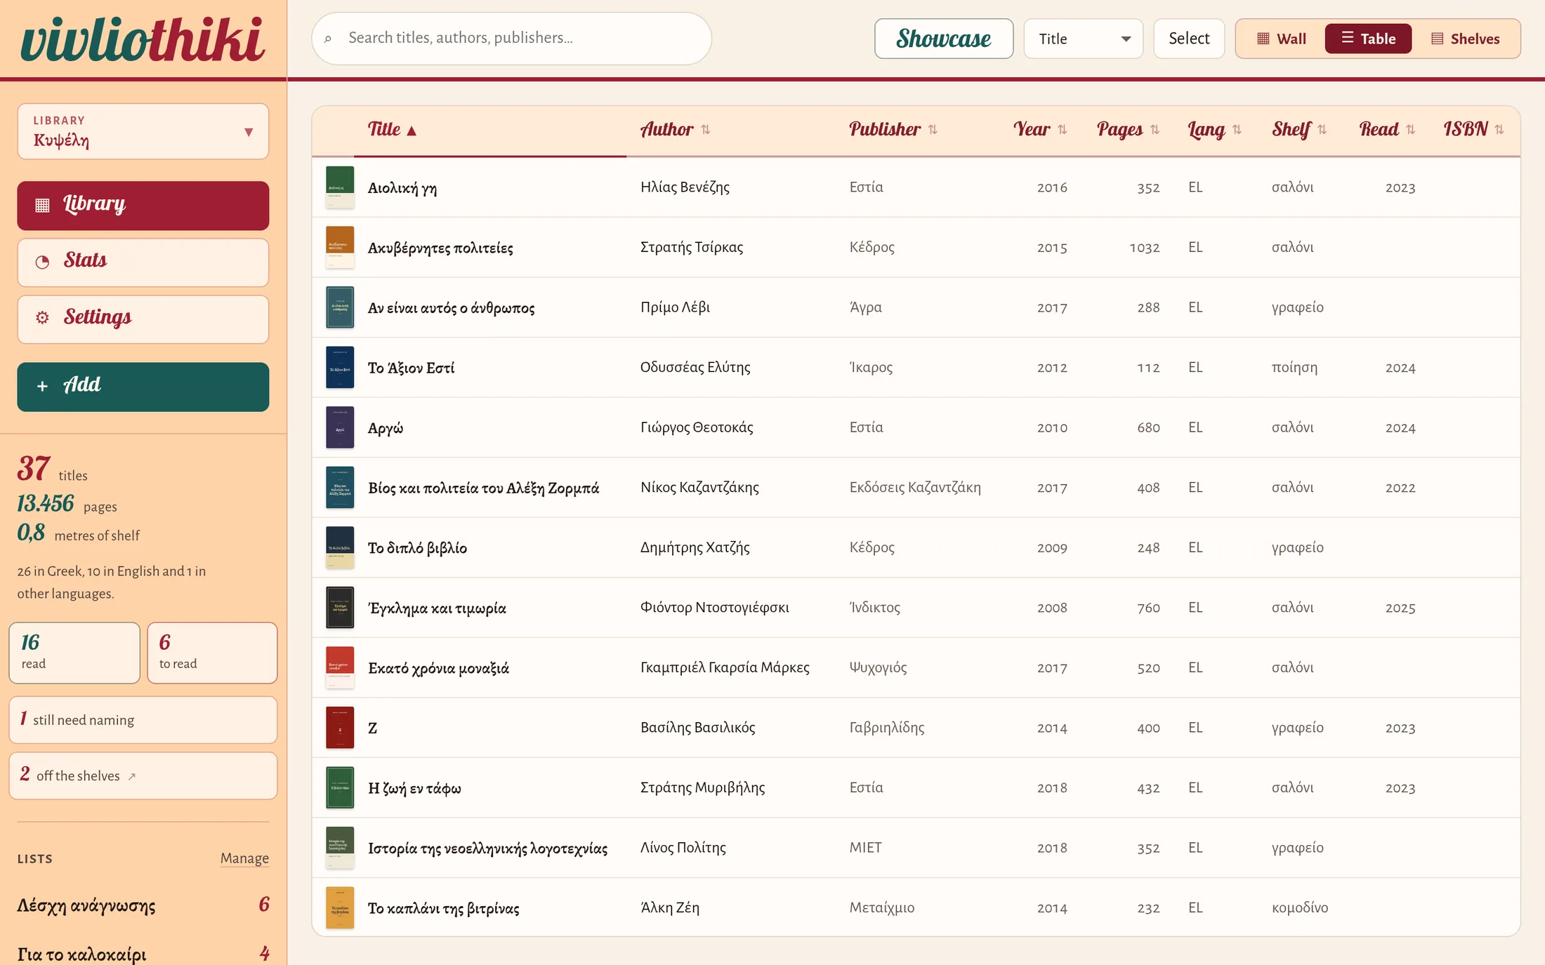Click the Pages column sort arrows
The image size is (1545, 965).
(1155, 130)
